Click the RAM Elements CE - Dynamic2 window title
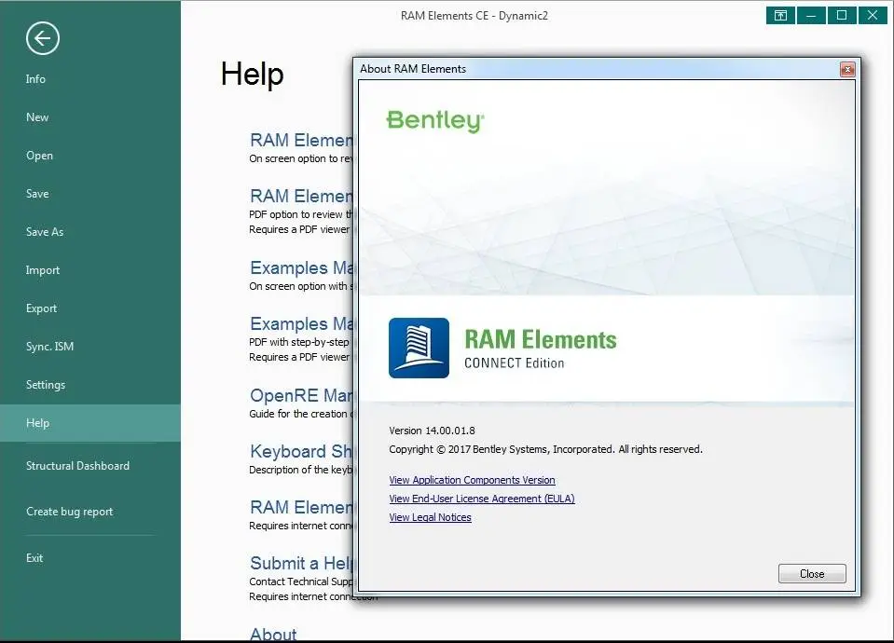Screen dimensions: 894x643 point(475,16)
